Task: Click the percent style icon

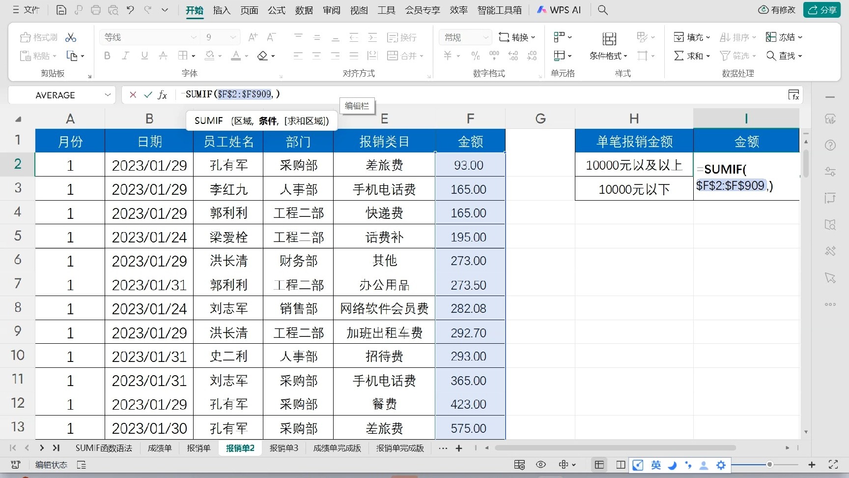Action: (x=476, y=56)
